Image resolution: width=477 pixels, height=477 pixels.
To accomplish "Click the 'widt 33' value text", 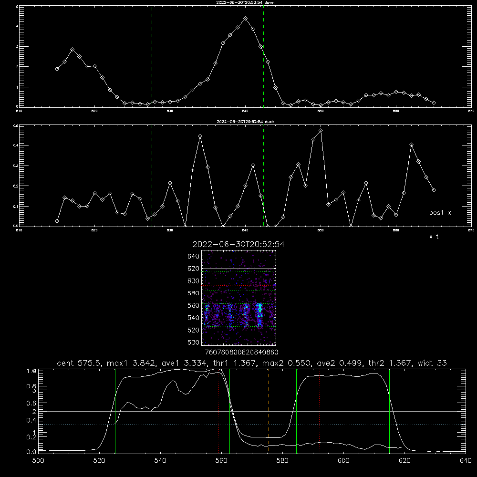I will [x=432, y=363].
